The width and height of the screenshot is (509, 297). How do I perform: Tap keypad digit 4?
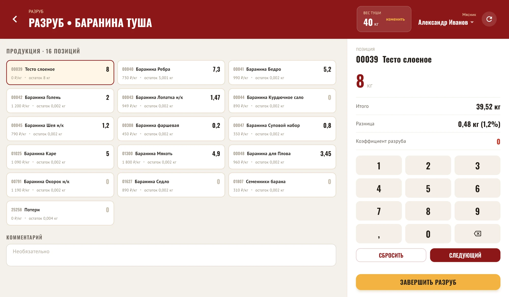click(379, 188)
